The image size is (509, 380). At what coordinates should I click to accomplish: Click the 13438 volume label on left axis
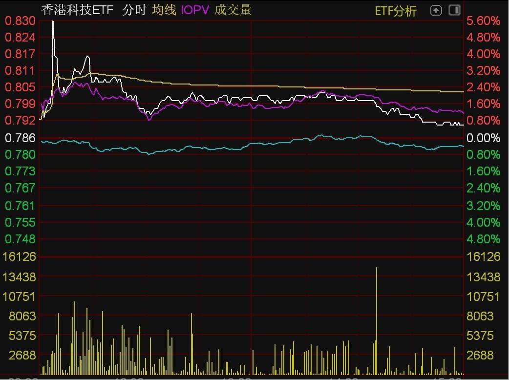[19, 277]
